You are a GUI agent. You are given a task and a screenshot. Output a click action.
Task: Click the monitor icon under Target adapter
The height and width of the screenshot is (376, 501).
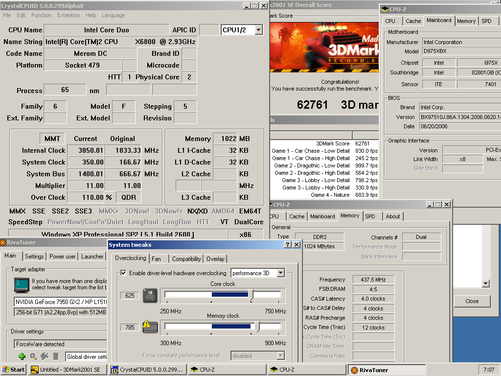(22, 285)
